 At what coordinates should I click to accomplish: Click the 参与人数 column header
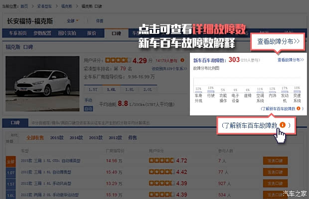click(x=225, y=151)
